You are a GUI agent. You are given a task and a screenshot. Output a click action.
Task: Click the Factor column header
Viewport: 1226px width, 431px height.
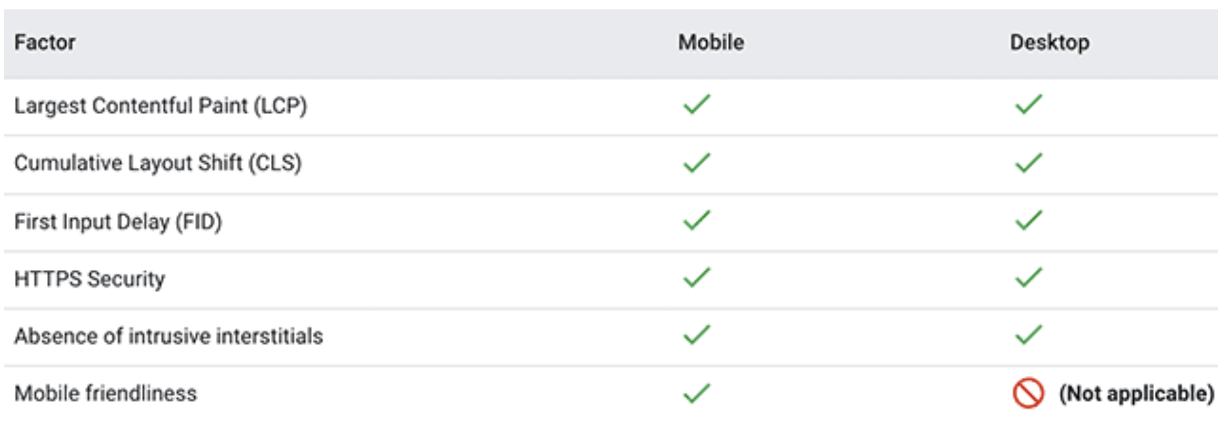[x=45, y=42]
